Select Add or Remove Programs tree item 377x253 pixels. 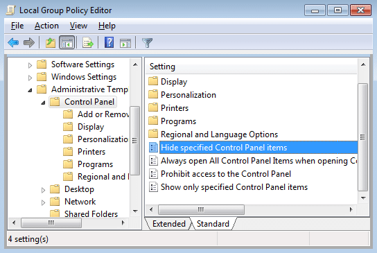[x=103, y=114]
